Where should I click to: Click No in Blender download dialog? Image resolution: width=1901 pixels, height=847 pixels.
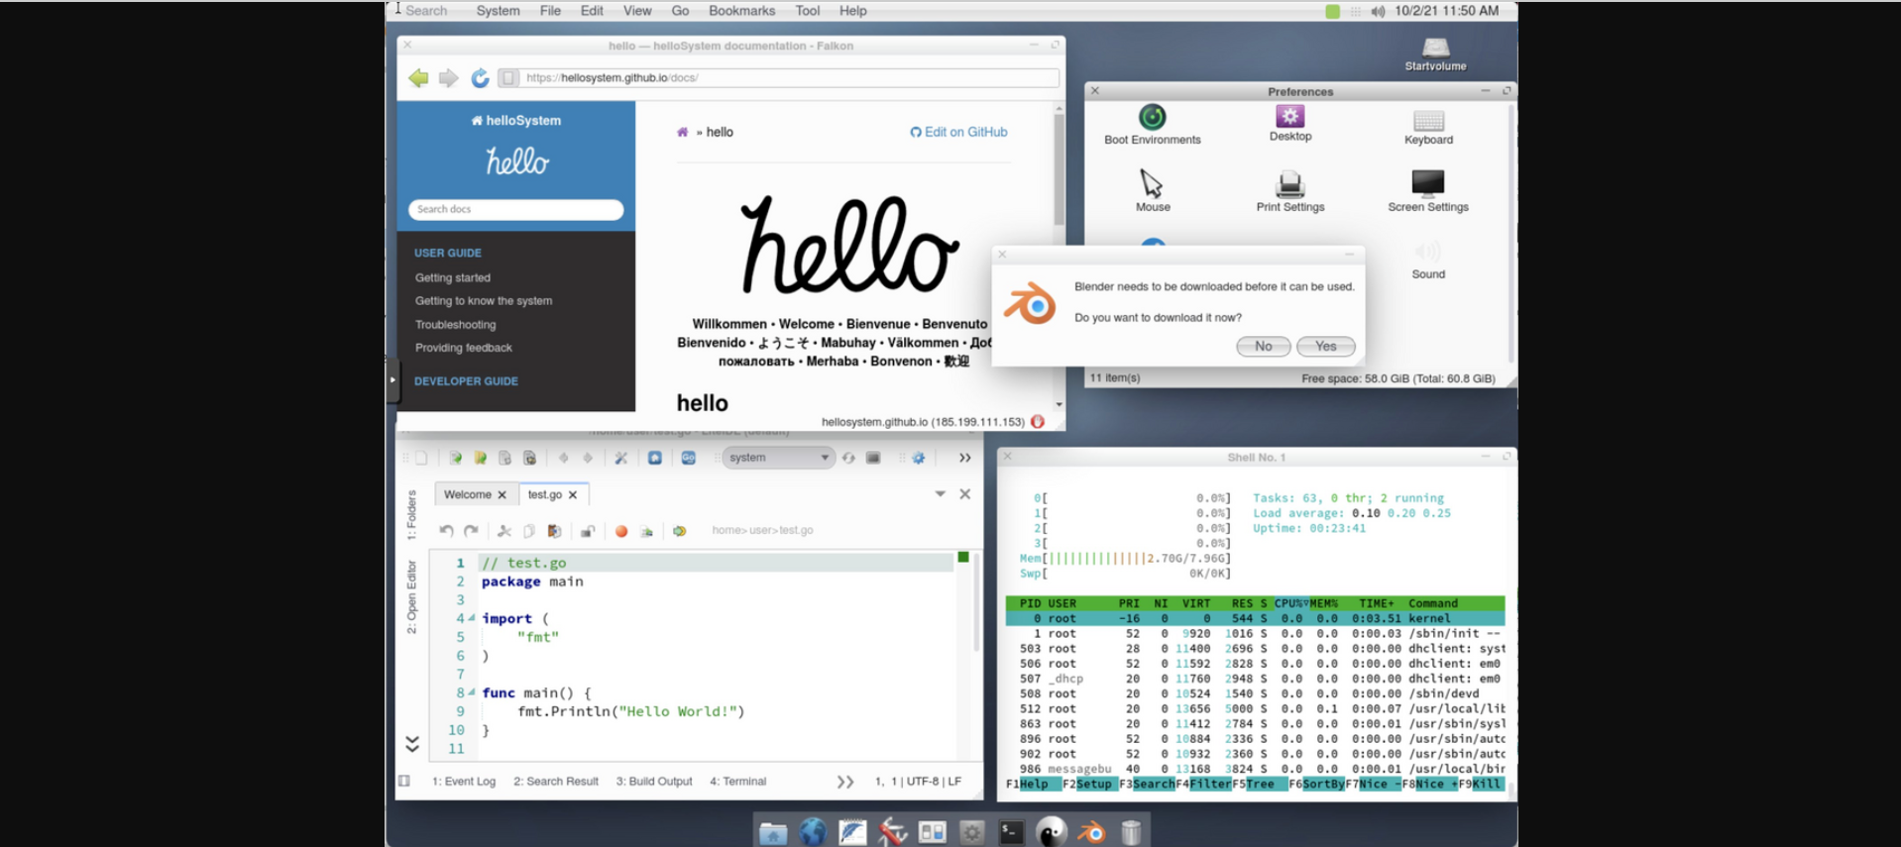click(1263, 346)
